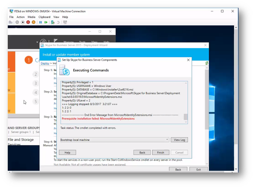Click the red Shut Down toolbar icon
Screen dimensions: 254x188
[x=28, y=22]
